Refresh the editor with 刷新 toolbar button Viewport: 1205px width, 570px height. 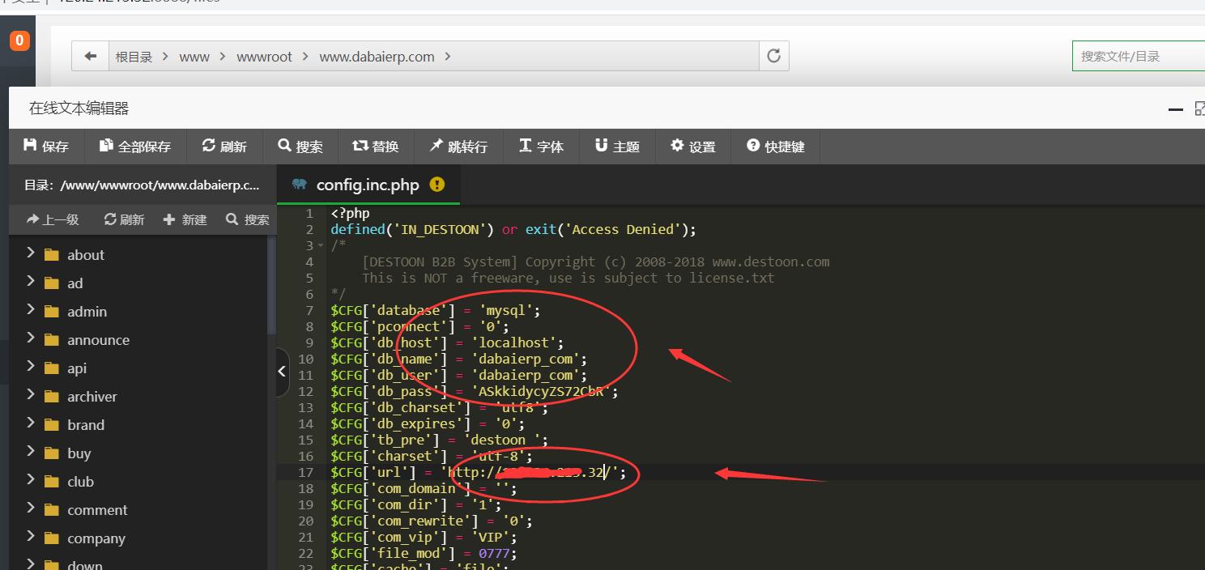coord(224,147)
